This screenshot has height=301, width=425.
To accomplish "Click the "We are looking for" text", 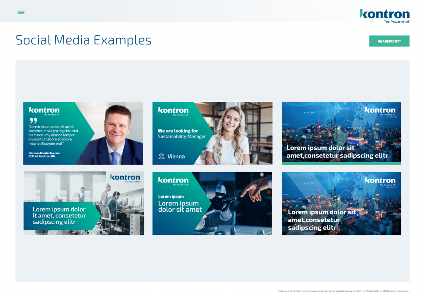I will point(178,131).
